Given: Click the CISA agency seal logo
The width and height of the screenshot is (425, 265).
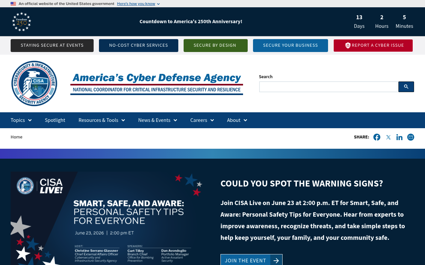Looking at the screenshot, I should (34, 83).
